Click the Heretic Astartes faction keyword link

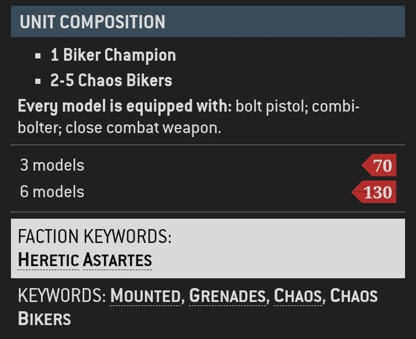coord(85,259)
